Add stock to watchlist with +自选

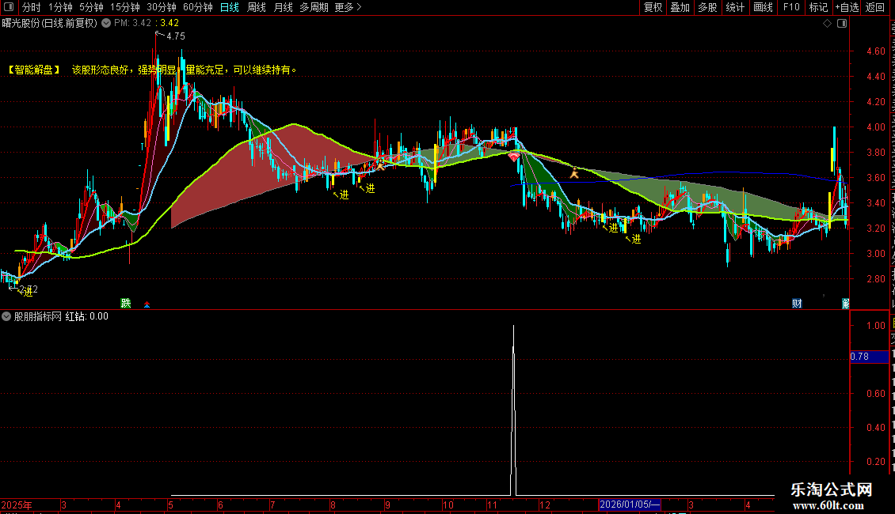pos(847,7)
